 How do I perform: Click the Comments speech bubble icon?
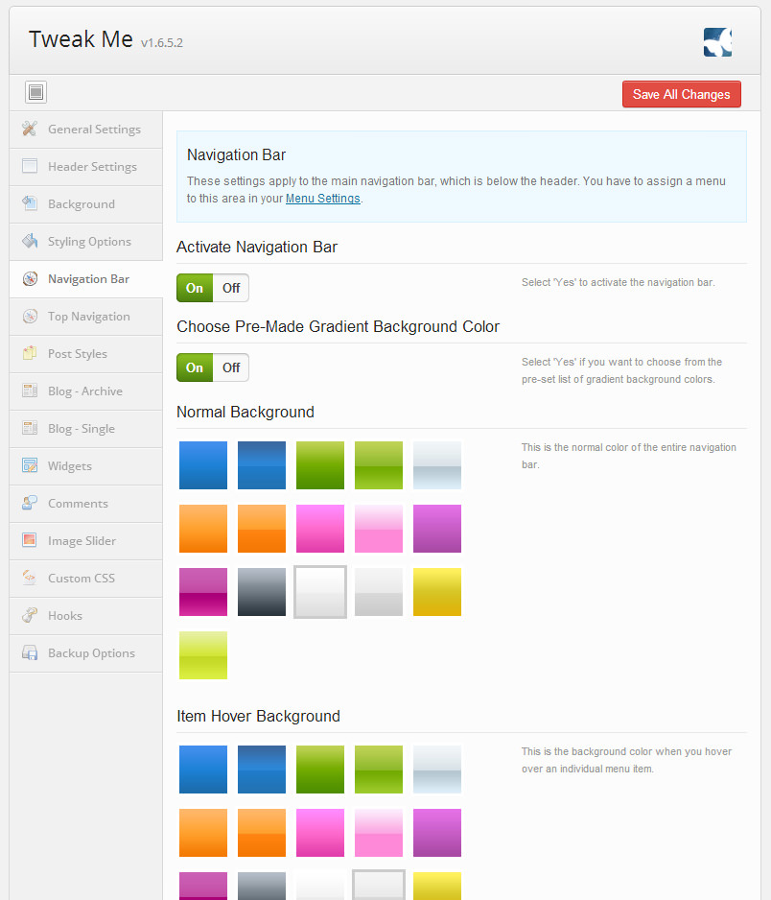30,504
